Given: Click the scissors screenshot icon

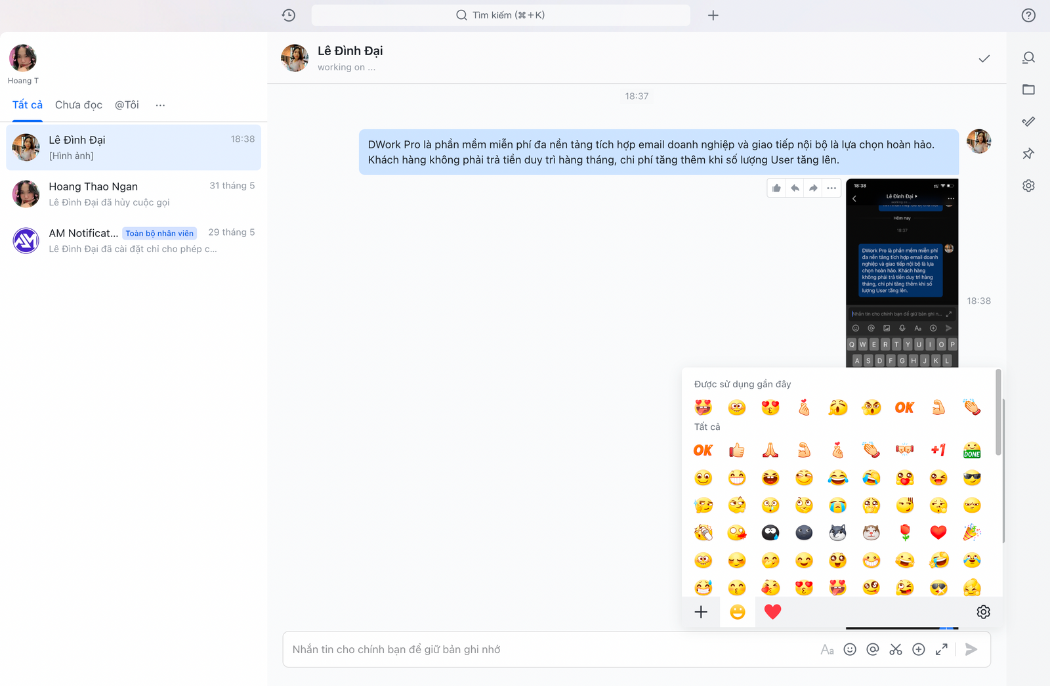Looking at the screenshot, I should click(895, 649).
